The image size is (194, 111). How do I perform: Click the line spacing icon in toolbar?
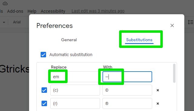click(x=190, y=22)
